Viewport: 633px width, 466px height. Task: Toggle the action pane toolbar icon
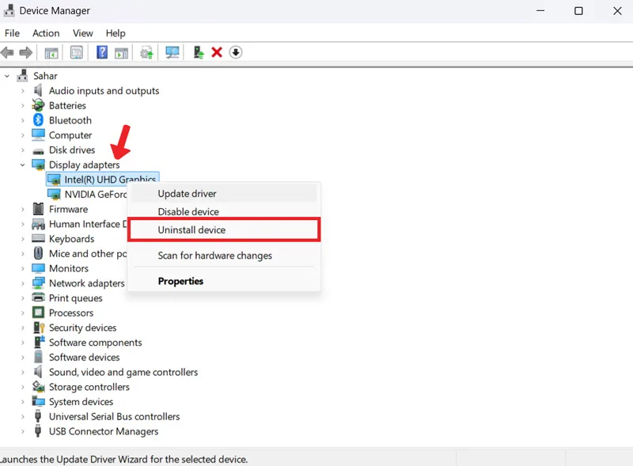tap(121, 52)
